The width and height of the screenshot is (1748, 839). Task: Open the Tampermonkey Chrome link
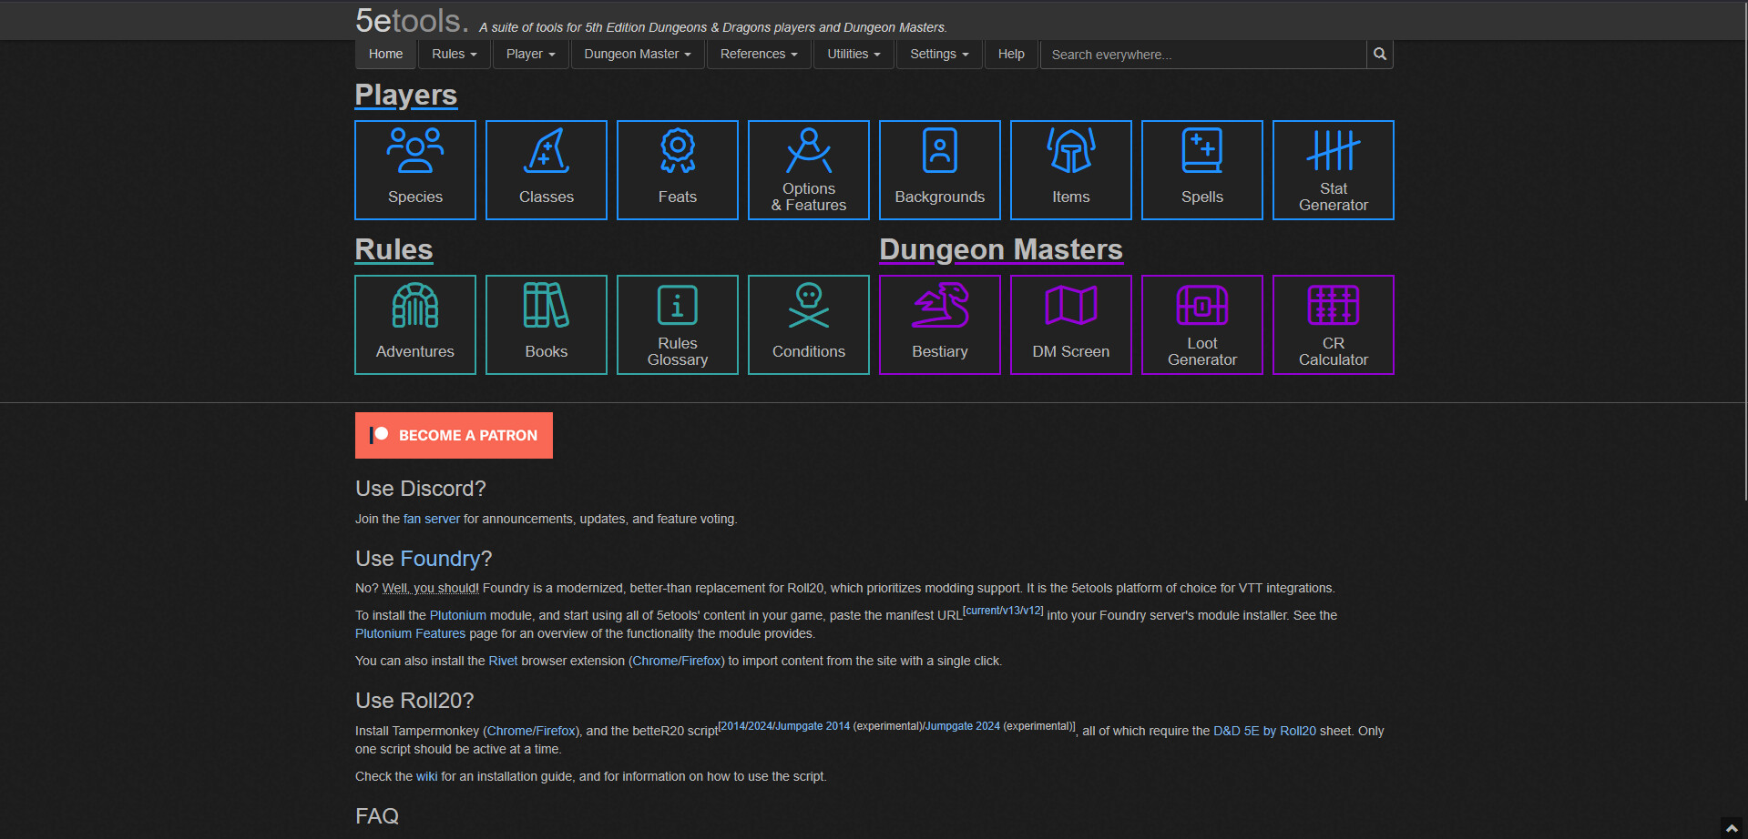[509, 731]
